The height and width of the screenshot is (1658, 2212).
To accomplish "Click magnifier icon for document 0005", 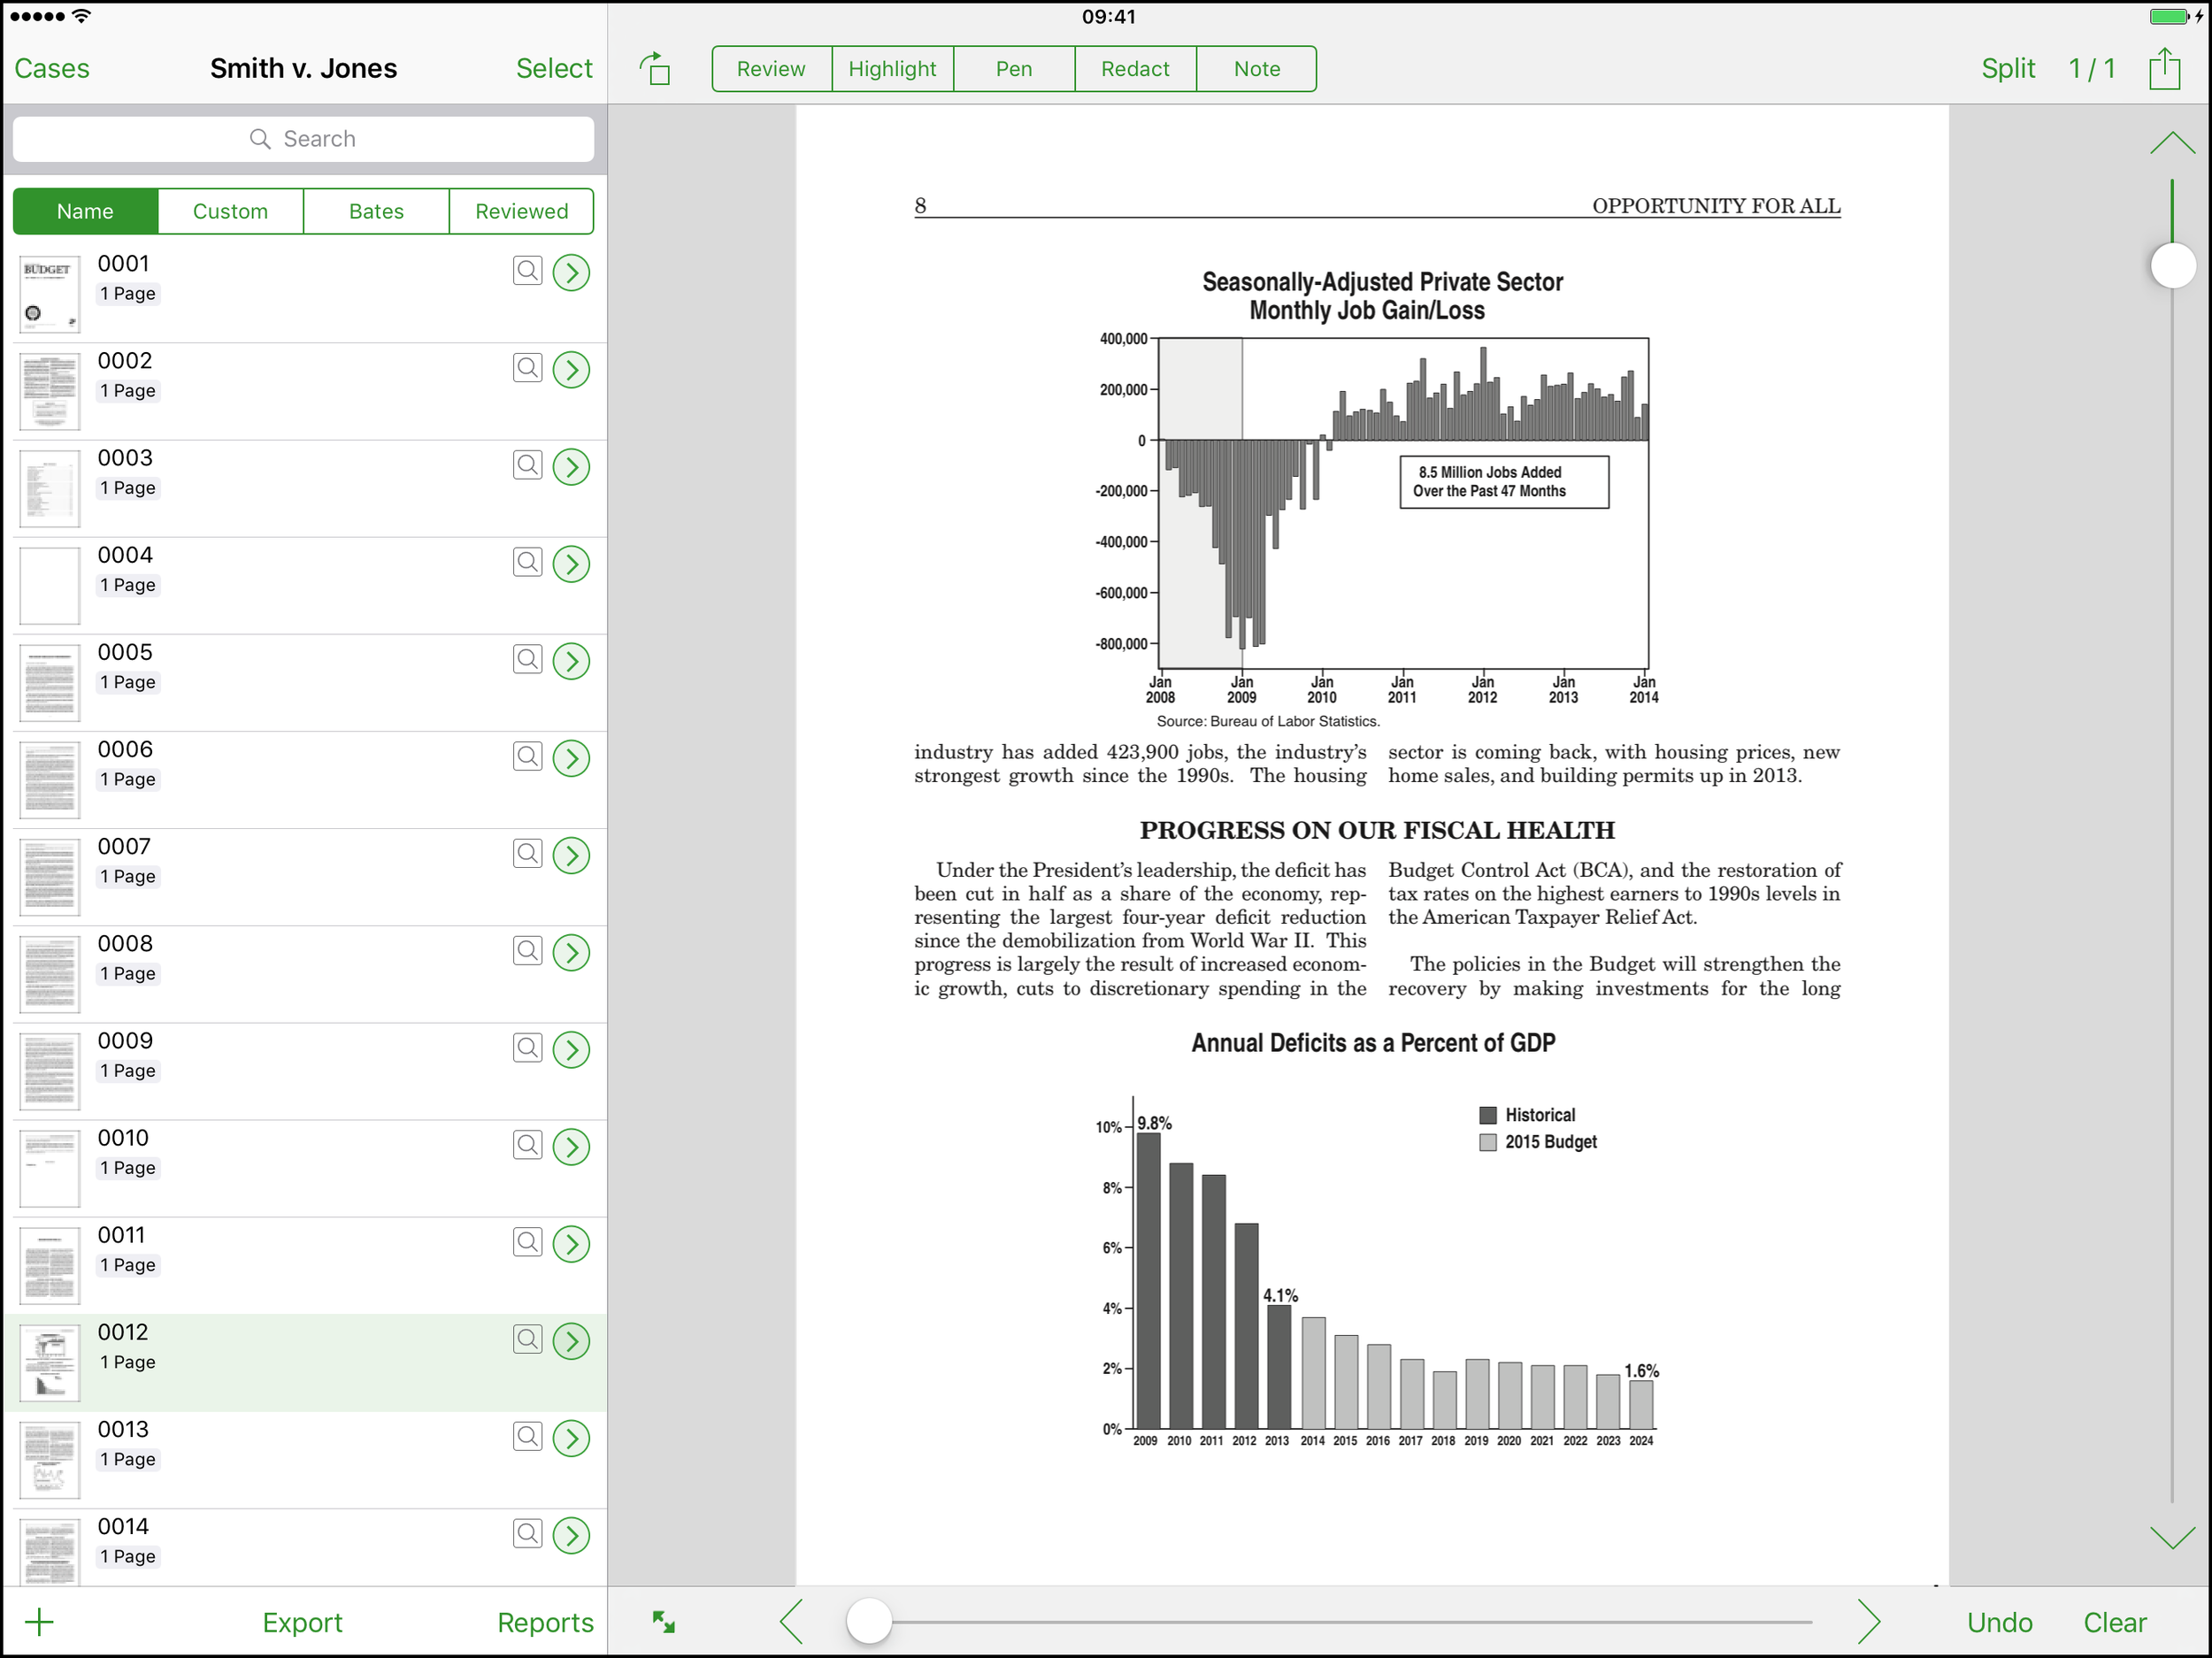I will coord(527,659).
